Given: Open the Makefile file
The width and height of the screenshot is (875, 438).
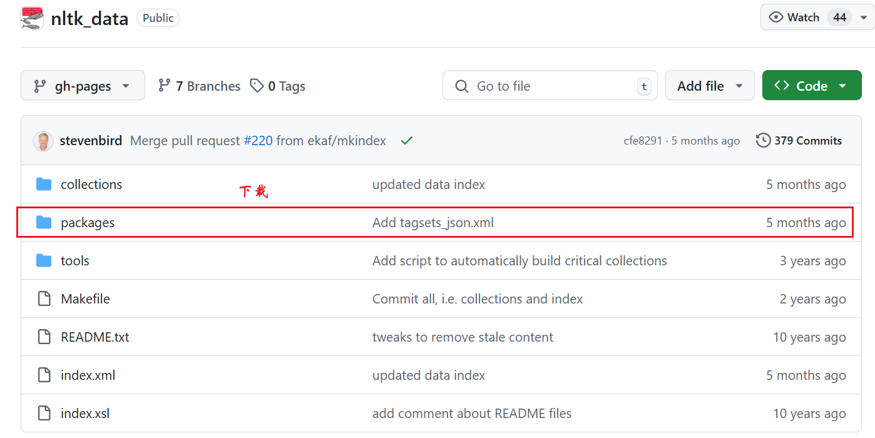Looking at the screenshot, I should (85, 299).
